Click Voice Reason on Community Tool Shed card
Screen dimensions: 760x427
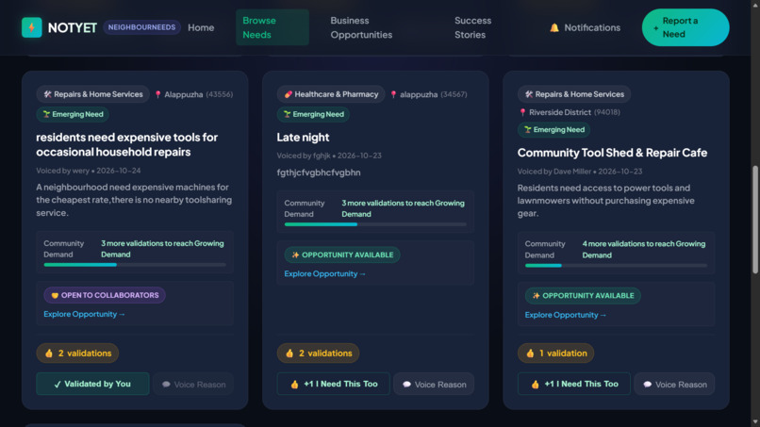[x=674, y=384]
